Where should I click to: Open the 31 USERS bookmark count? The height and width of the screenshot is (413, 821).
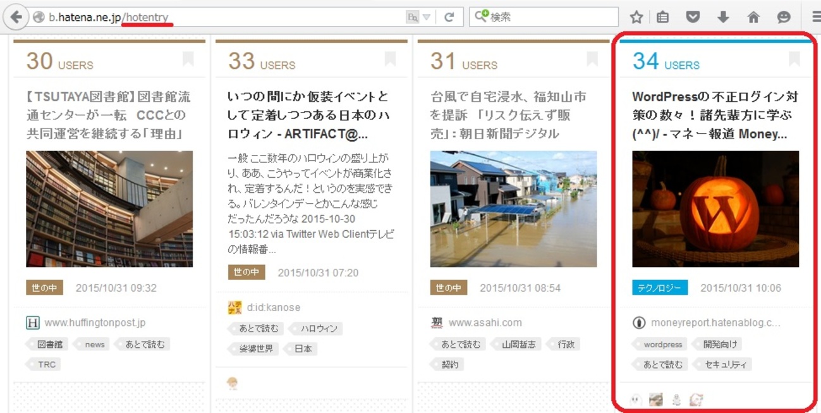(x=464, y=61)
